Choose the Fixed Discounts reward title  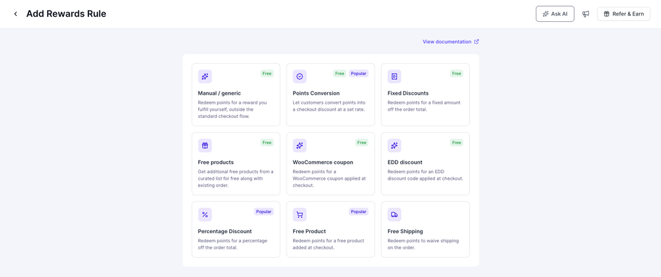click(x=408, y=93)
